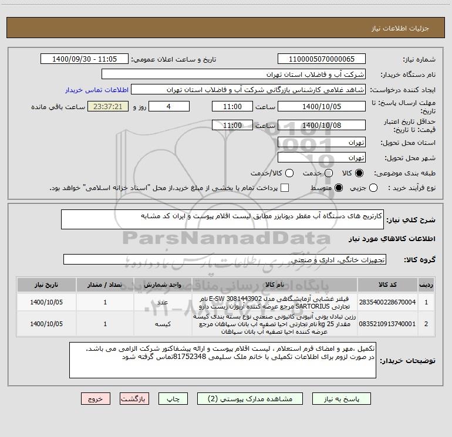Click the استان محل تحویل field
This screenshot has width=452, height=437.
pos(322,142)
